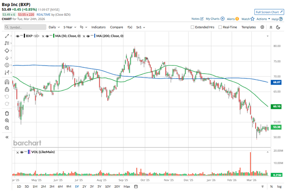Open the Indicators menu
Screen dimensions: 289x192
[98, 27]
